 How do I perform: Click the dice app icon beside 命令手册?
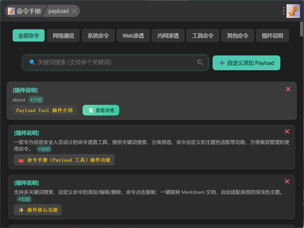tap(11, 11)
